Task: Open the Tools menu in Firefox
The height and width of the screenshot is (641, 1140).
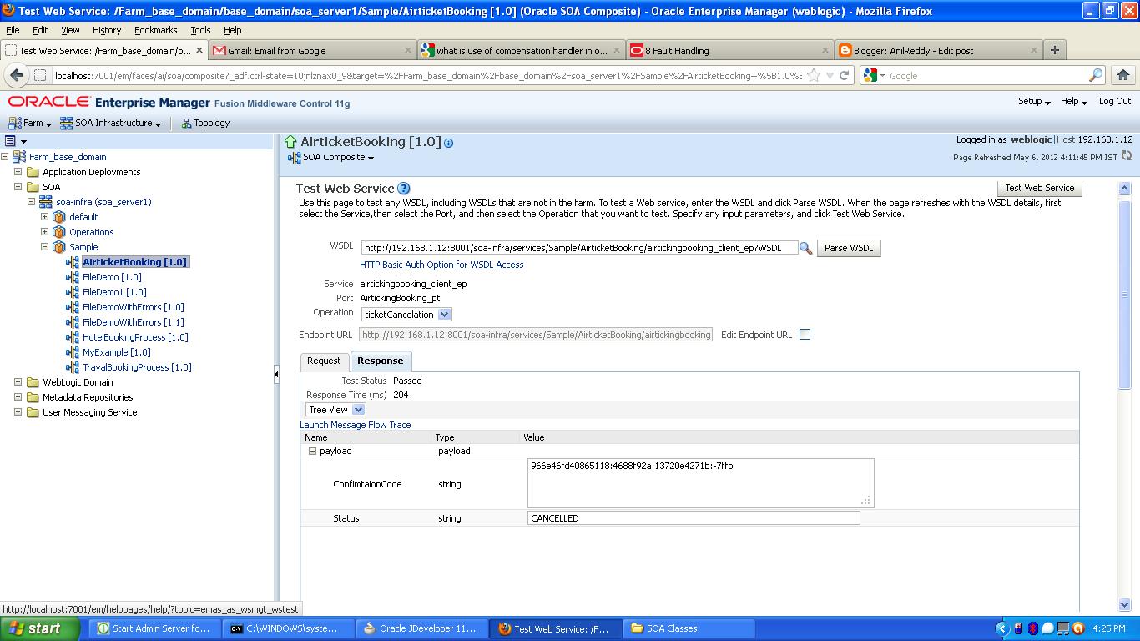Action: tap(200, 30)
